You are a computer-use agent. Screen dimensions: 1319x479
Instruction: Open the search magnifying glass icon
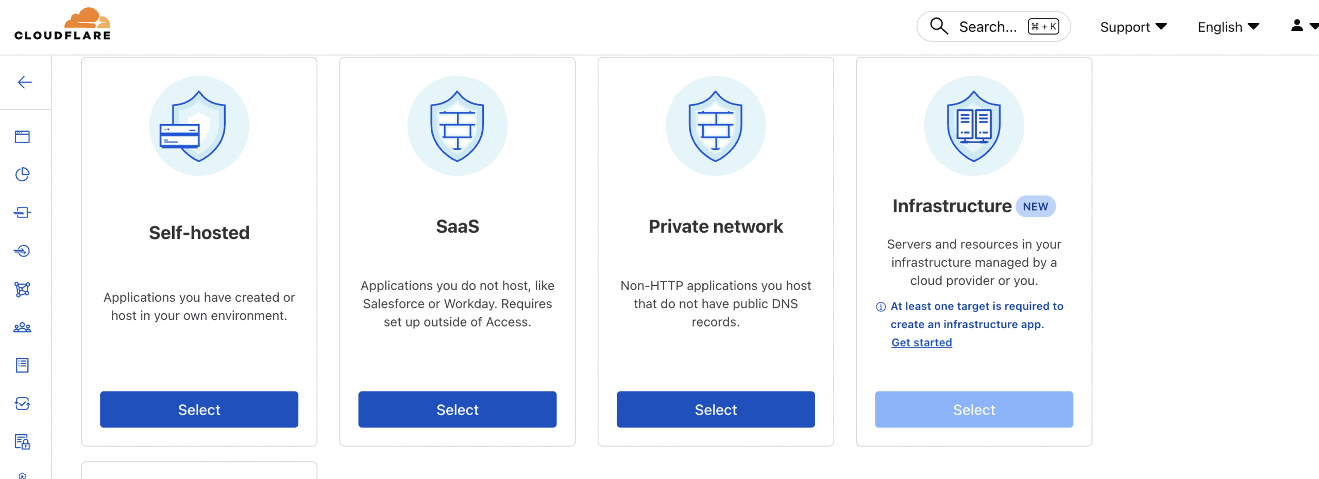[x=939, y=26]
